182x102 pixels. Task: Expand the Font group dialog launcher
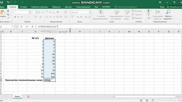click(44, 22)
